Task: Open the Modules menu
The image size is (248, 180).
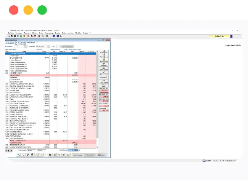Action: (78, 33)
